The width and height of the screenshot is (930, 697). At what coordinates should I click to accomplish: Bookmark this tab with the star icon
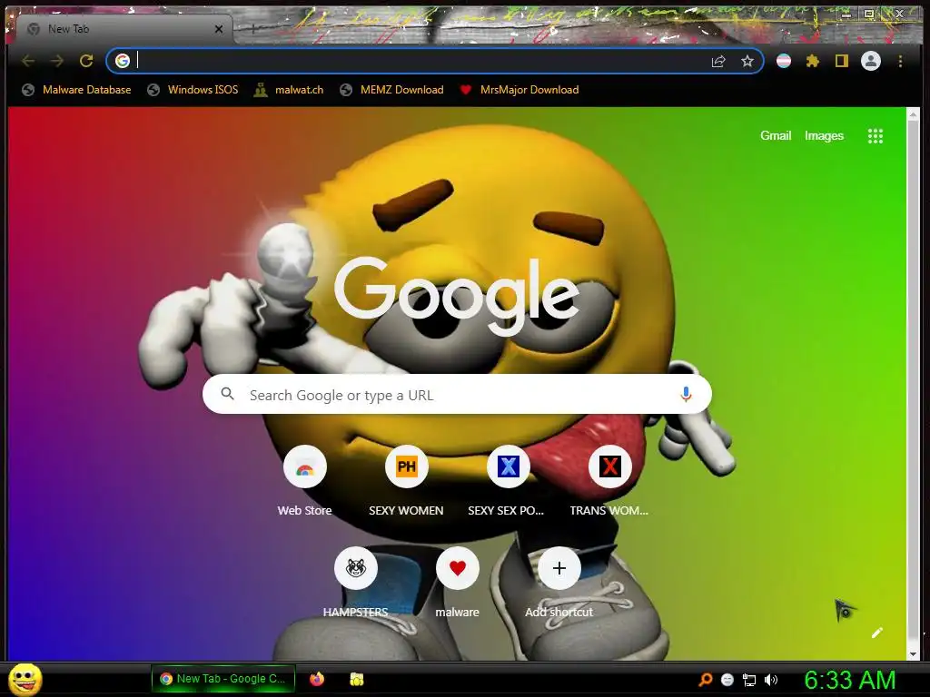[x=747, y=61]
